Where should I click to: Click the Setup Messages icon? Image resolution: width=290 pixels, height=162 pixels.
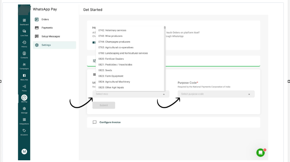(37, 36)
